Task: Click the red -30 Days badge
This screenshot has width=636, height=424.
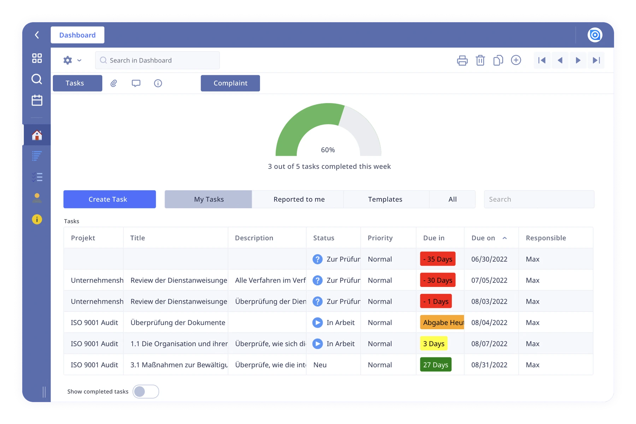Action: pos(438,280)
